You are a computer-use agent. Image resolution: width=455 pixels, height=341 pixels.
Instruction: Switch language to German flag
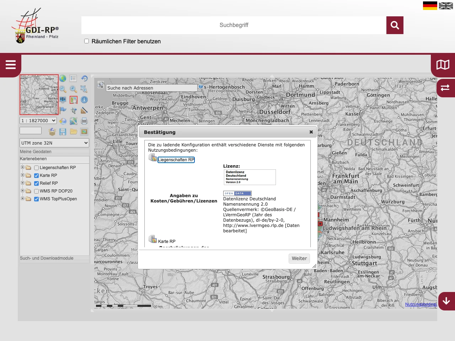point(430,6)
